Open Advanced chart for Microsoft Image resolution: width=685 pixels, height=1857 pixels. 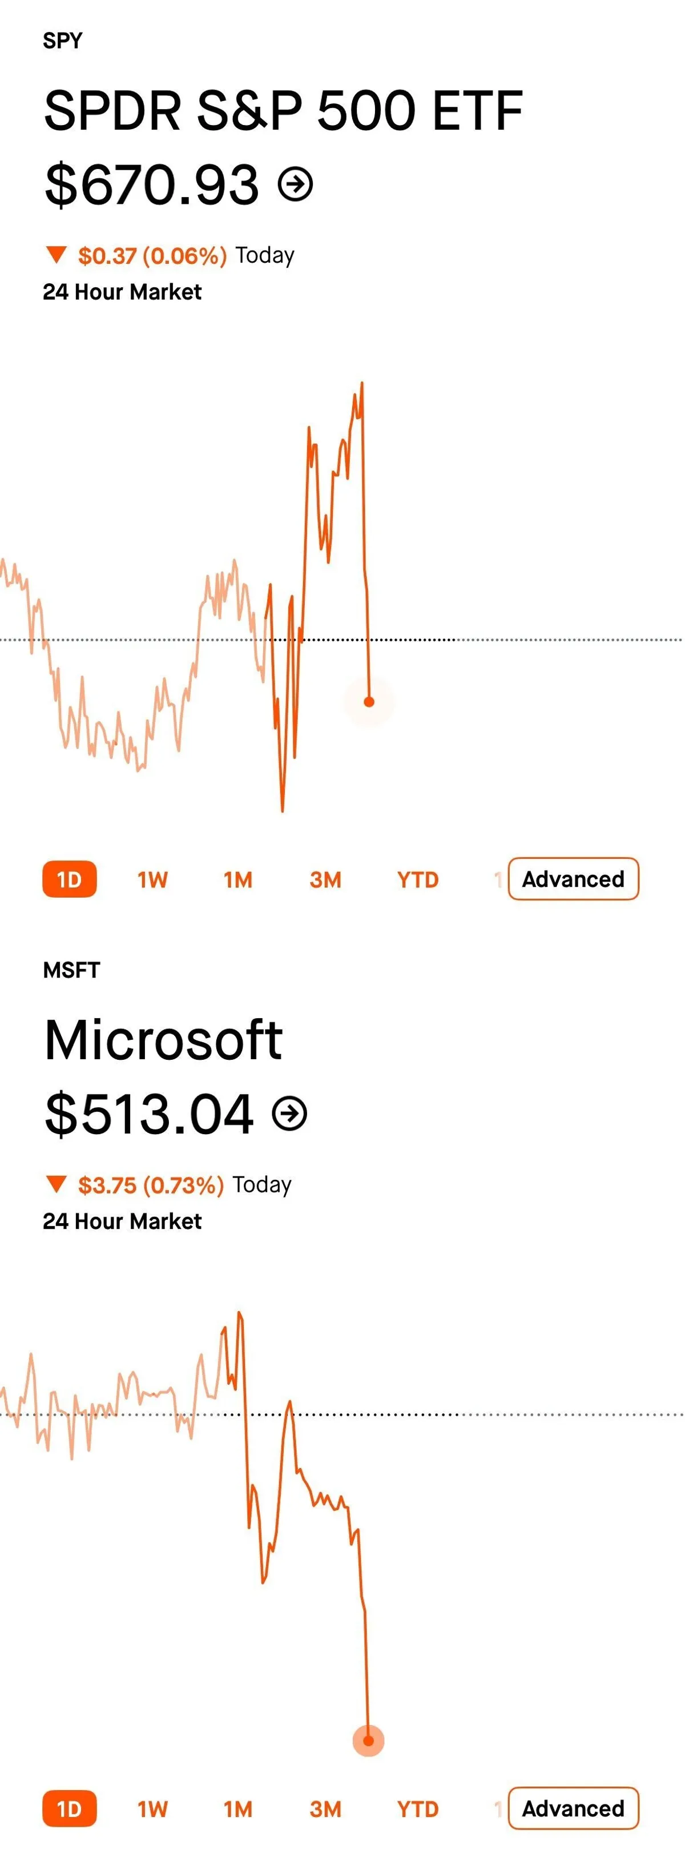tap(573, 1808)
